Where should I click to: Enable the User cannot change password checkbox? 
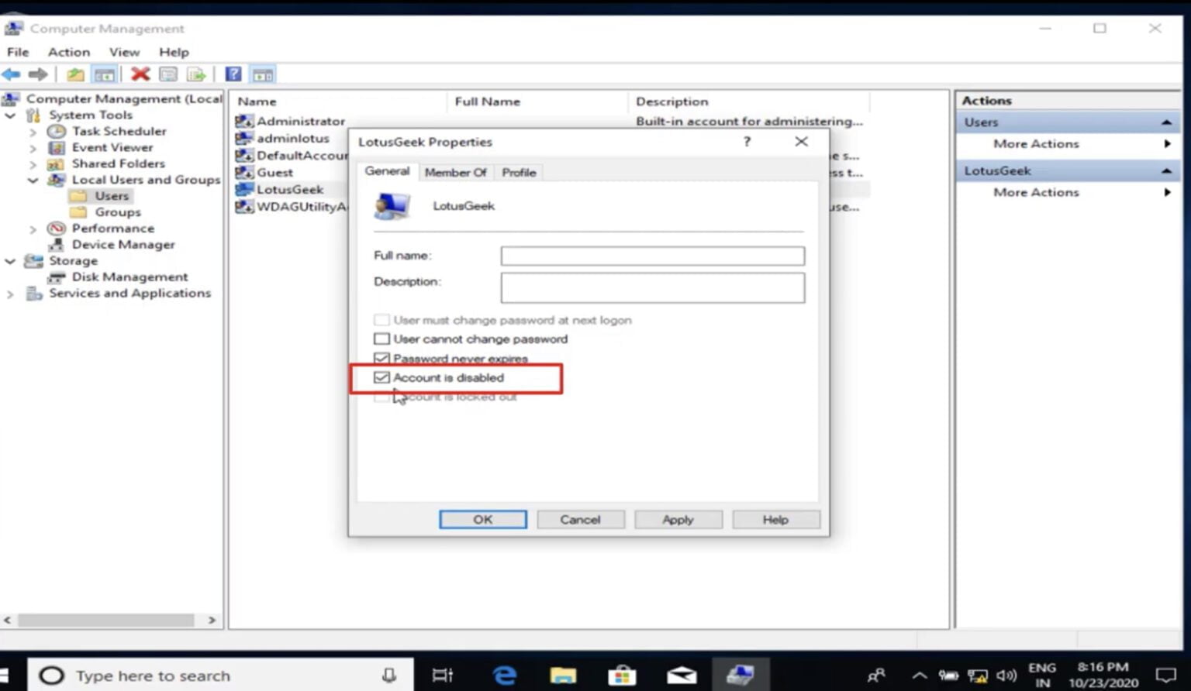coord(381,339)
